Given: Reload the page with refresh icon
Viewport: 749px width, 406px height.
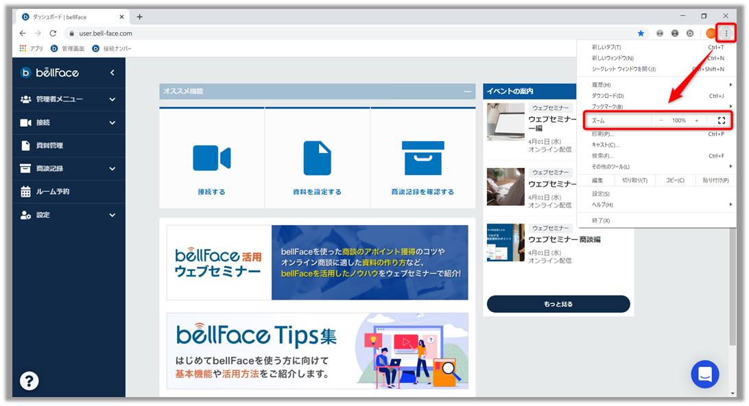Looking at the screenshot, I should coord(53,33).
